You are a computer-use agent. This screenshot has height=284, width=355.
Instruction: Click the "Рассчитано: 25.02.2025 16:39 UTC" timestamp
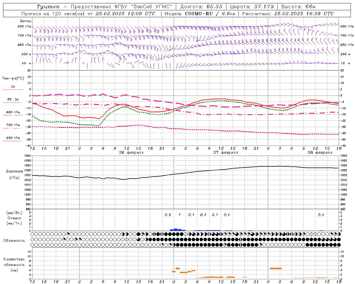288,13
